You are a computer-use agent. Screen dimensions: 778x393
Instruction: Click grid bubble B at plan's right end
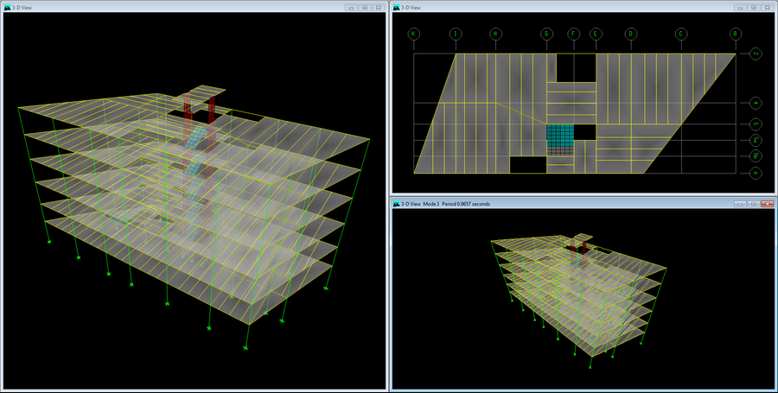pyautogui.click(x=735, y=34)
